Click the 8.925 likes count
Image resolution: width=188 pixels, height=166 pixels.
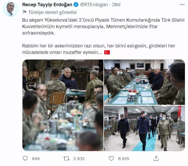click(x=124, y=159)
